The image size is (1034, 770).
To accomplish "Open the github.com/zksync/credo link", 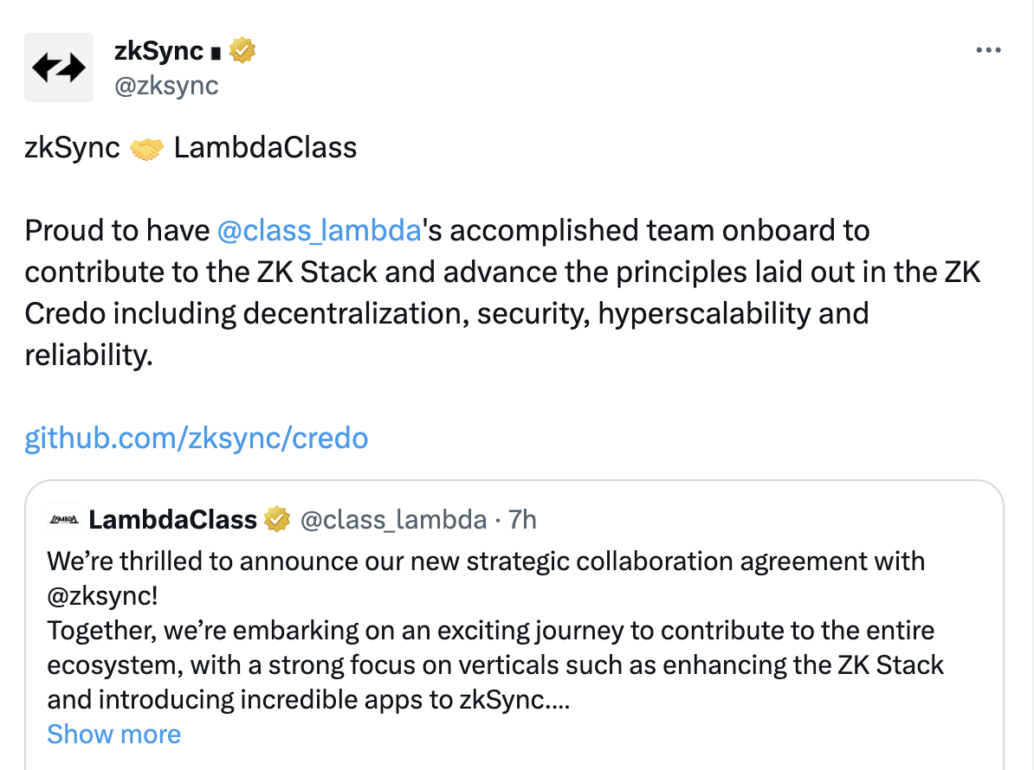I will point(197,438).
